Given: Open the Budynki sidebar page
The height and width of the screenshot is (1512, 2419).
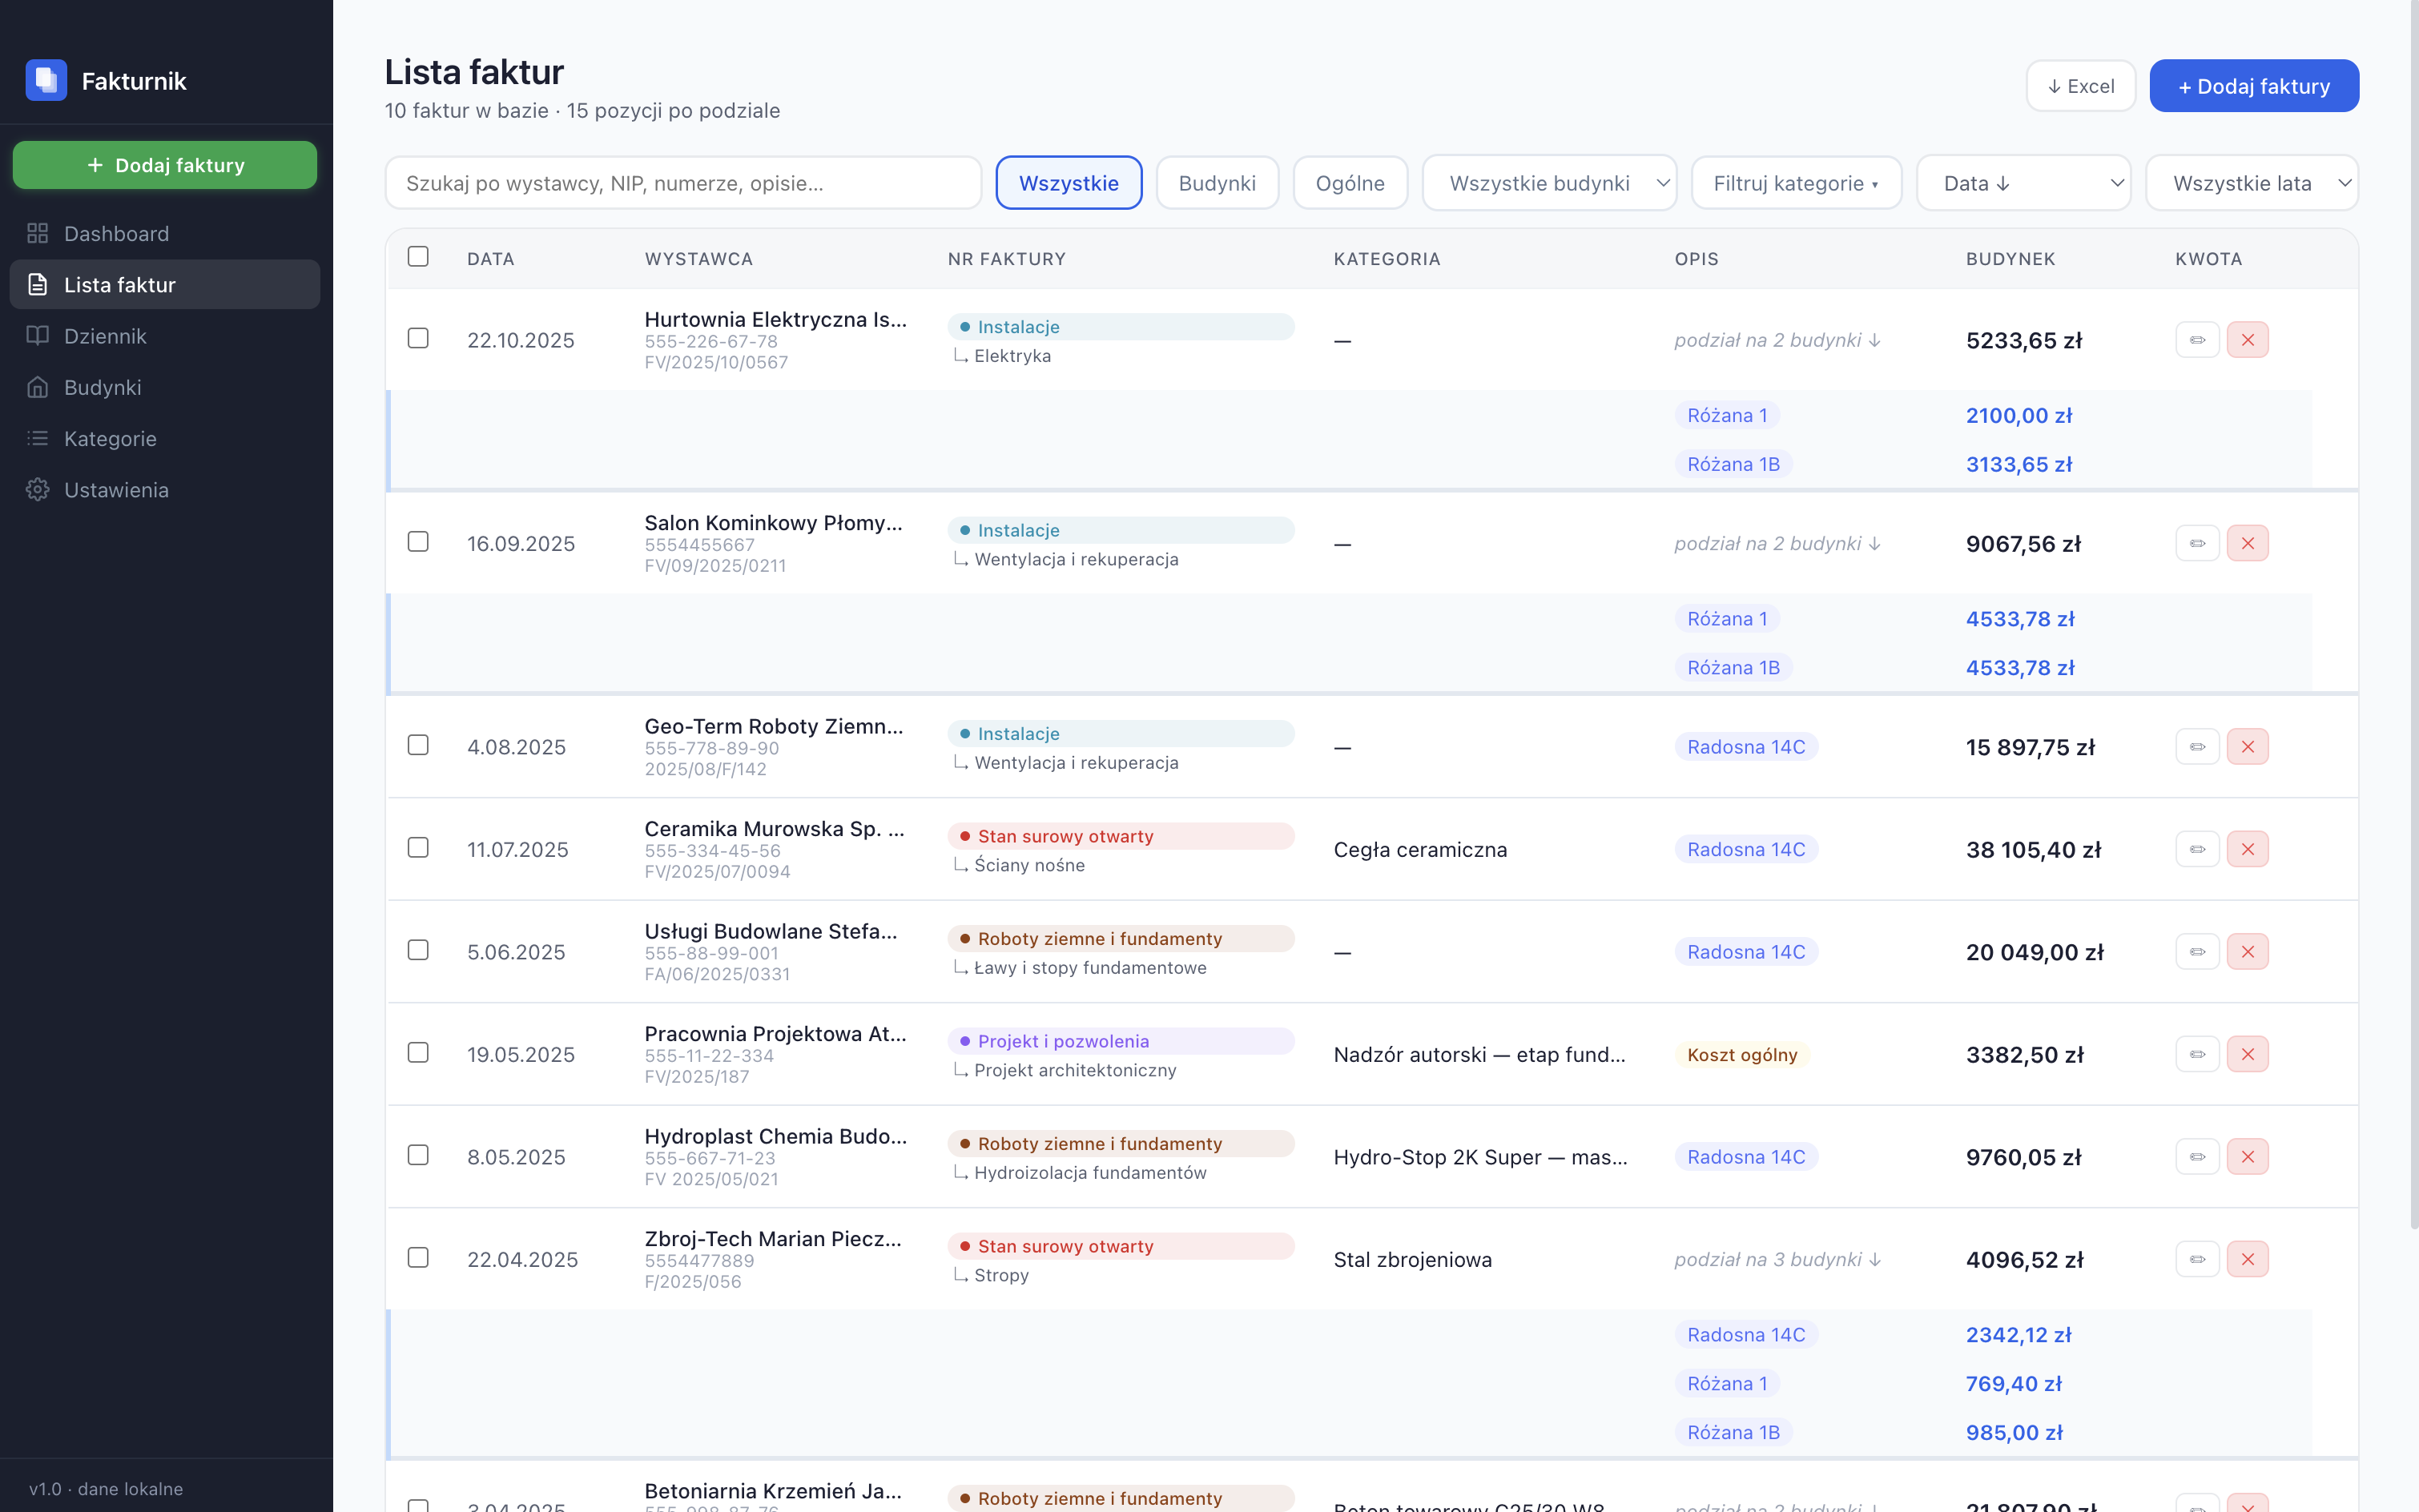Looking at the screenshot, I should pyautogui.click(x=165, y=387).
